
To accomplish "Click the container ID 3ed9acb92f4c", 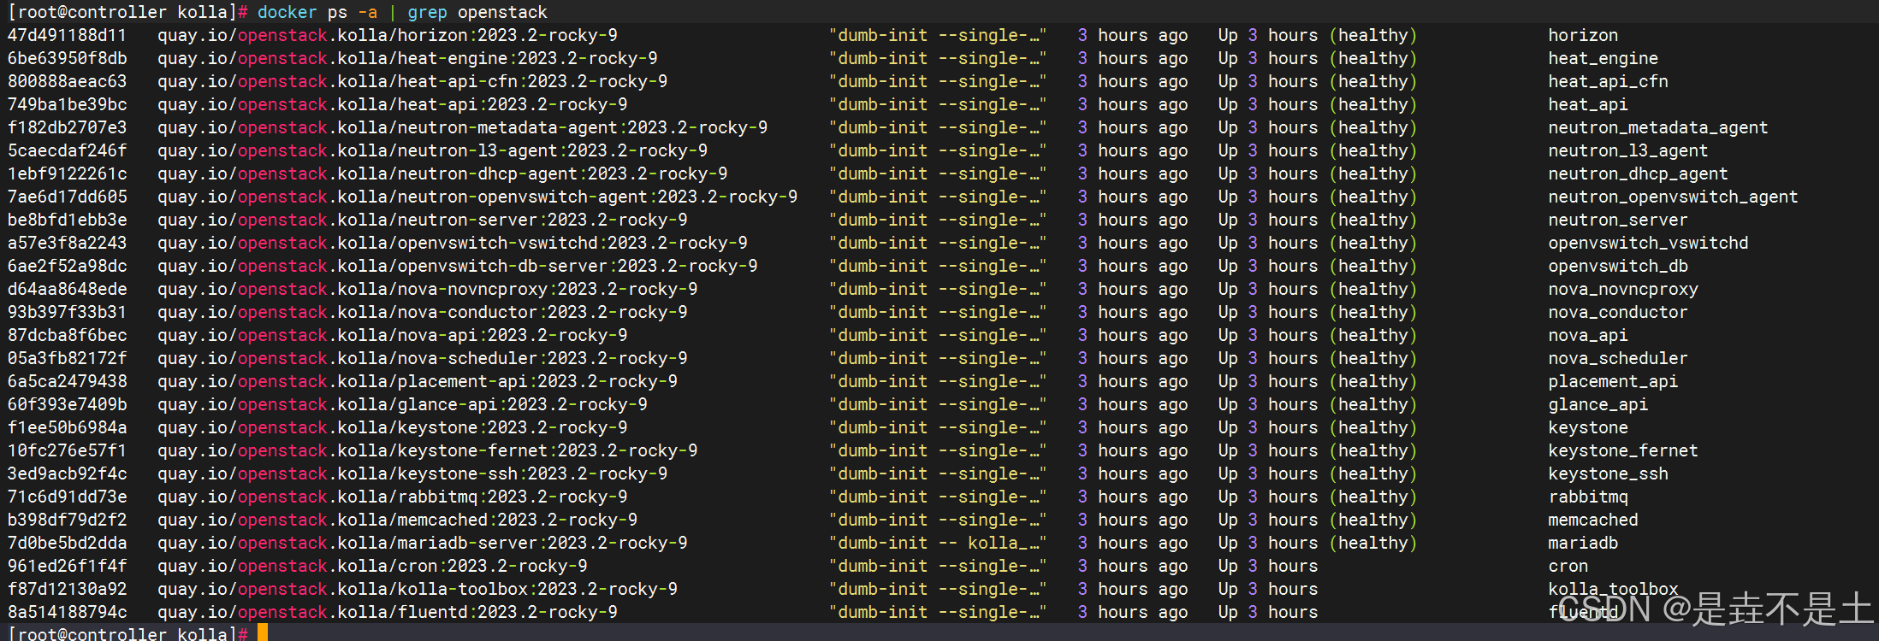I will click(67, 473).
